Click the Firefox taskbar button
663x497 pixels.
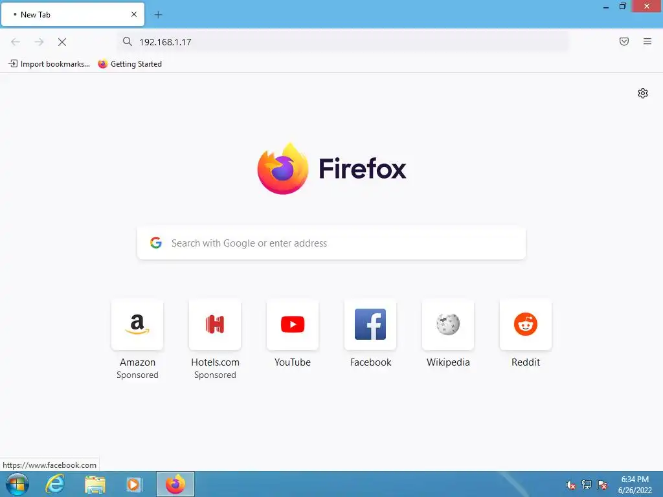175,484
